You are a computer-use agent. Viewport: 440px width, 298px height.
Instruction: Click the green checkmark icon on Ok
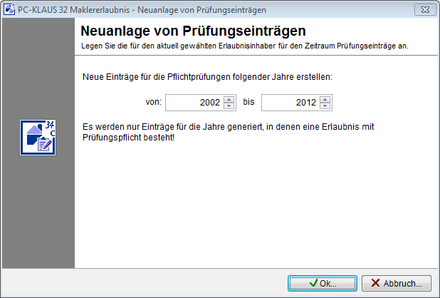click(313, 283)
